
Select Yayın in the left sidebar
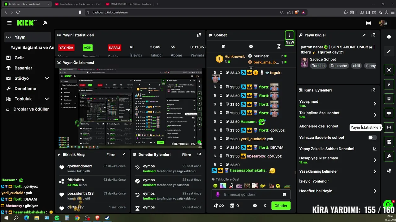(28, 37)
